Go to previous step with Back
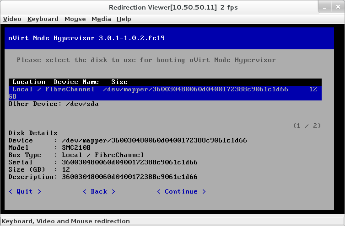The image size is (345, 226). [x=99, y=191]
